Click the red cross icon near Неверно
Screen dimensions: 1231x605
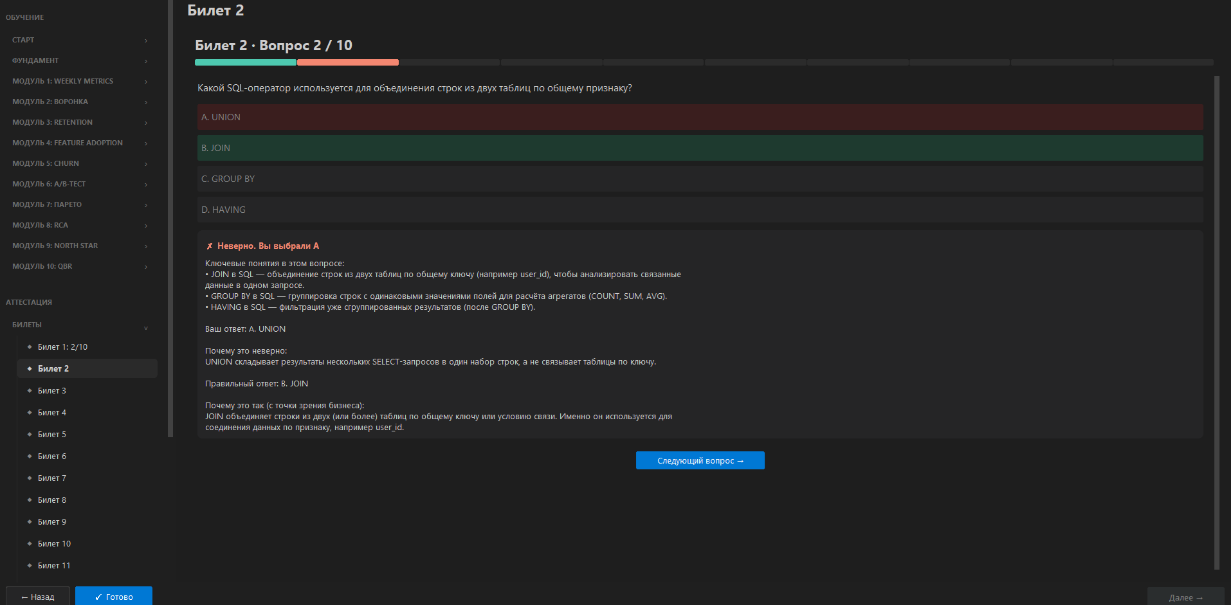point(210,246)
